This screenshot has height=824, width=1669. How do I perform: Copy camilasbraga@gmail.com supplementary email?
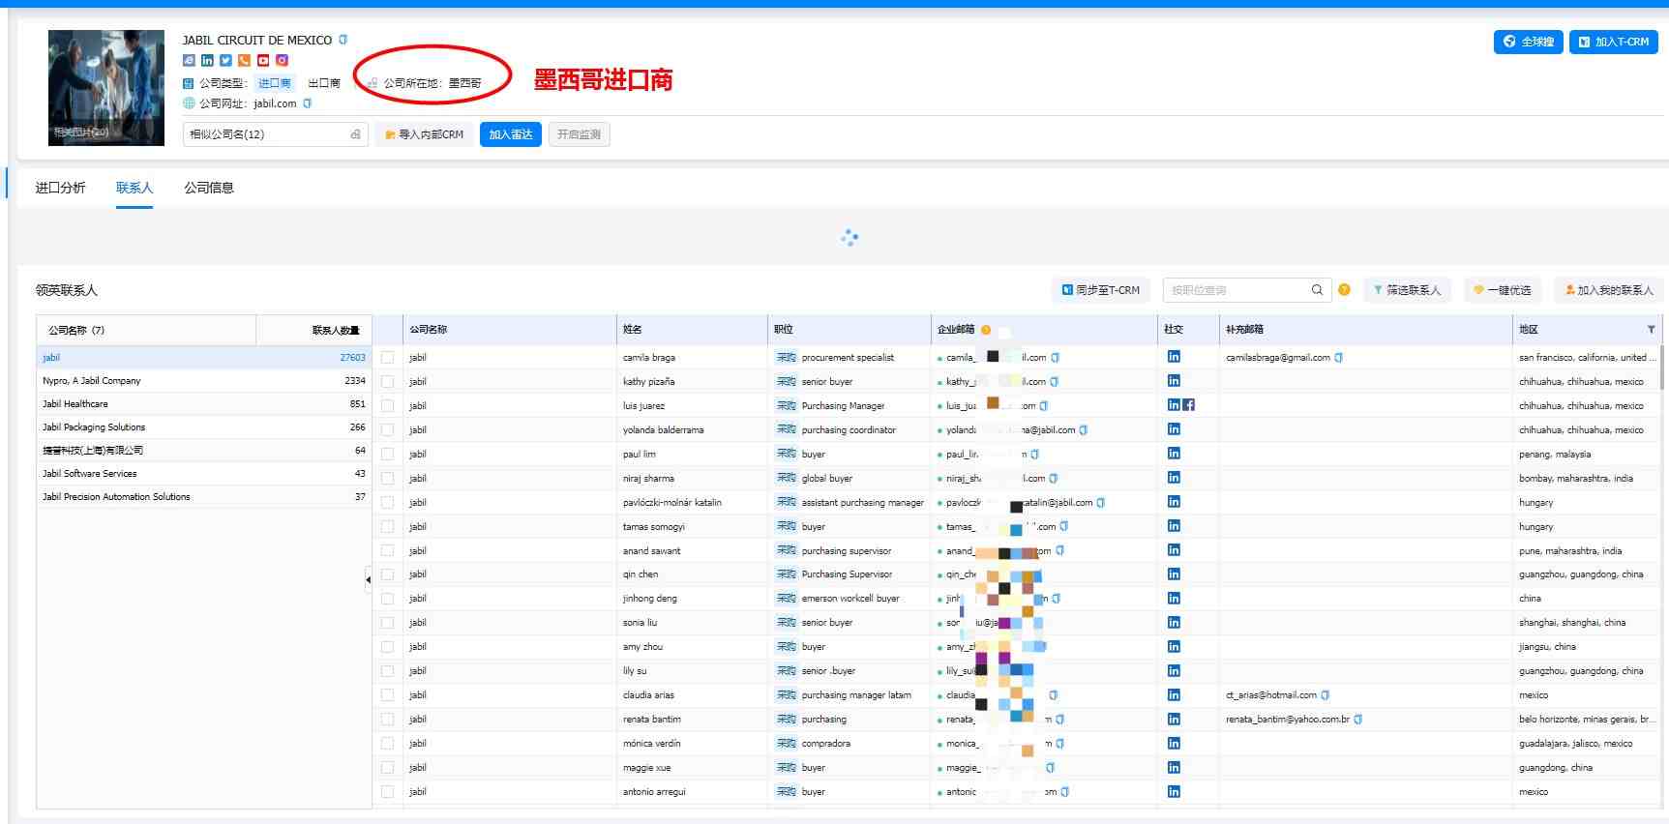[x=1339, y=358]
